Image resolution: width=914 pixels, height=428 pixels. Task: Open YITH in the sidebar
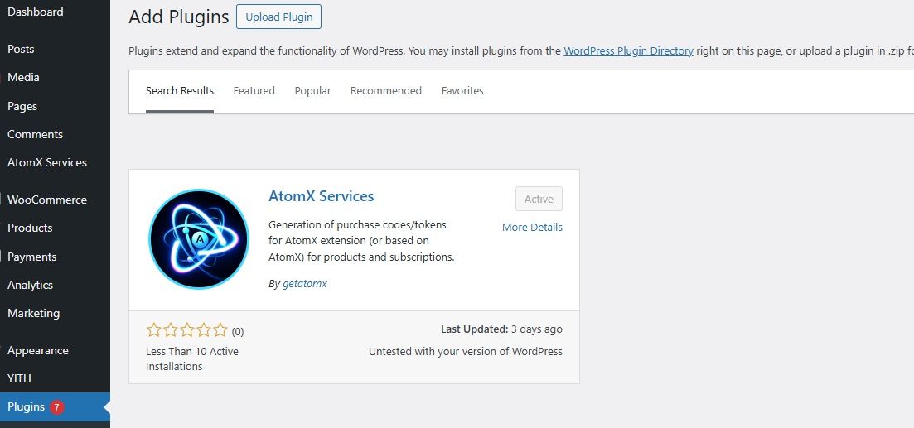tap(19, 378)
